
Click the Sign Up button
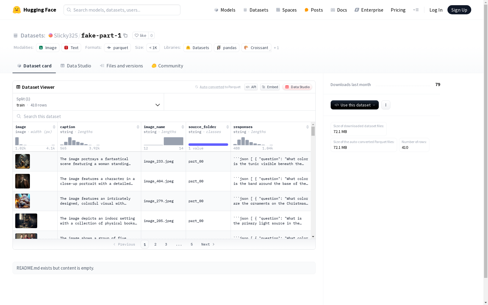coord(459,10)
